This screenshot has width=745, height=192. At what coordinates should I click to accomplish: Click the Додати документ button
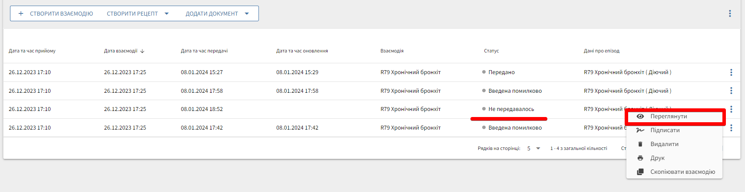pos(212,13)
